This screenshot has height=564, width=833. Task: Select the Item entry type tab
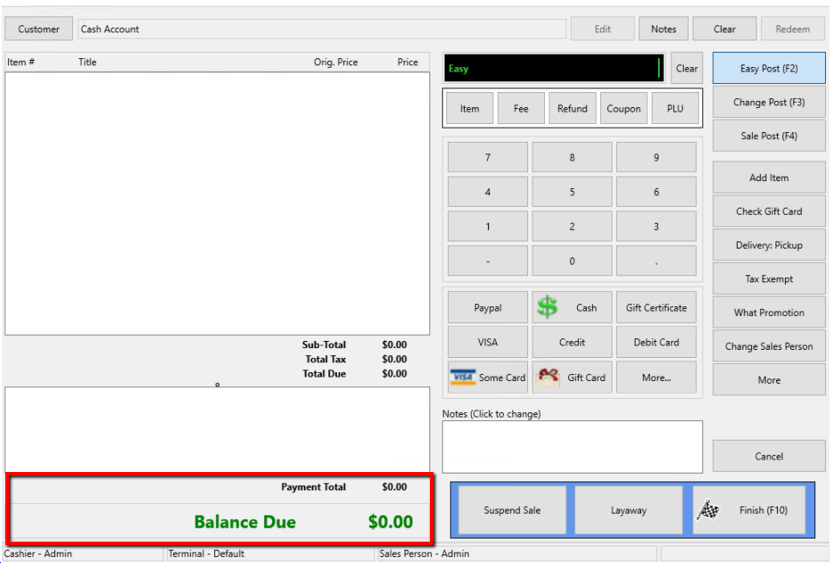pyautogui.click(x=469, y=109)
